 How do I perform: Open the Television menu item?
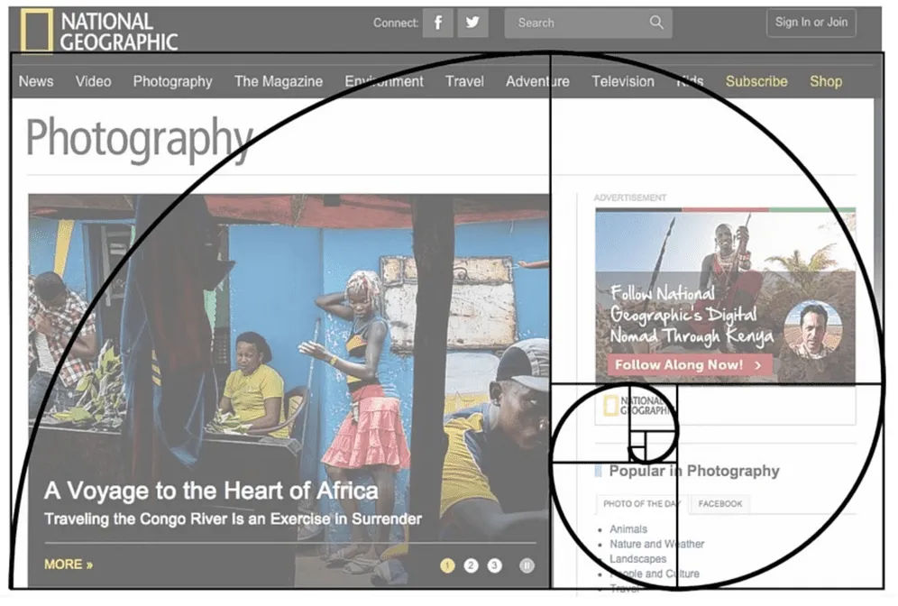tap(623, 81)
